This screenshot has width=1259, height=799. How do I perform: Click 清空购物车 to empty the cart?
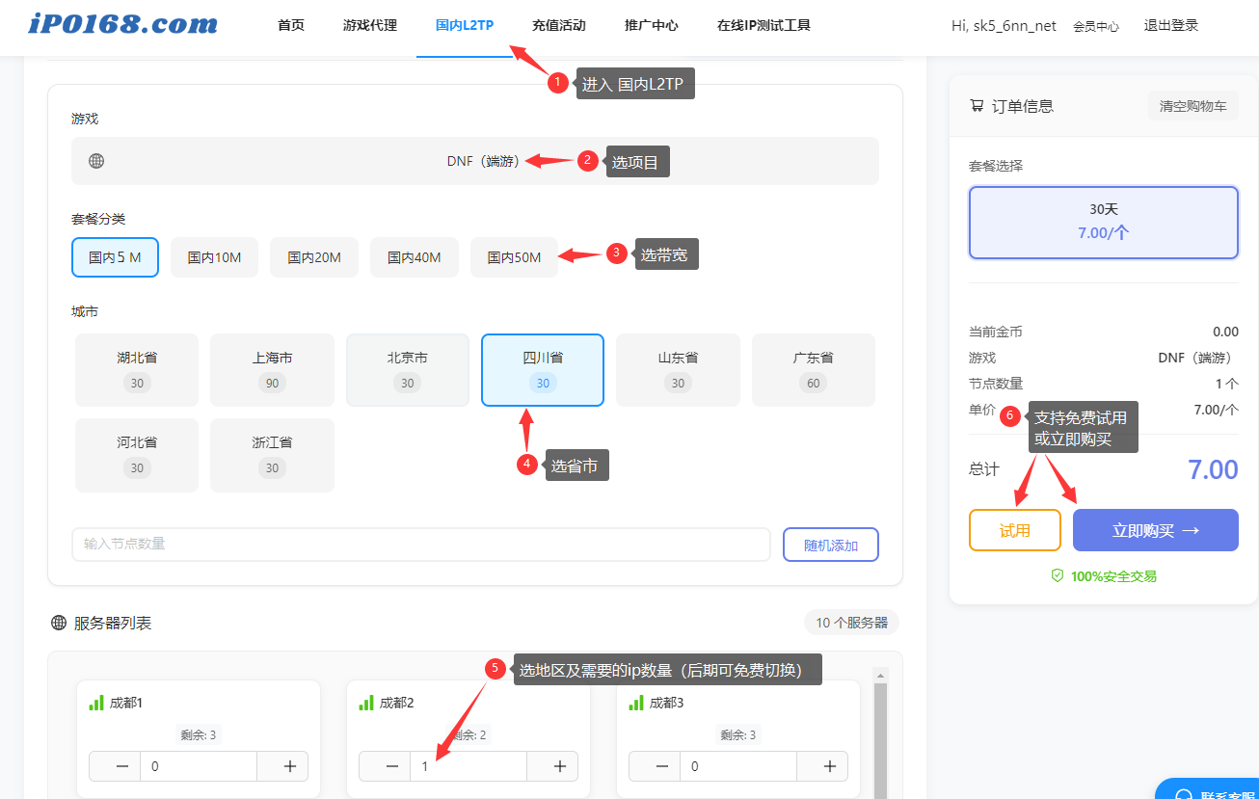[x=1193, y=106]
